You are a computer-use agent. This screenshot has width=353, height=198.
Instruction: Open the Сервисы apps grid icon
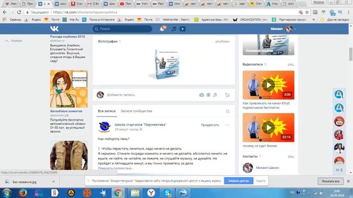tap(4, 20)
